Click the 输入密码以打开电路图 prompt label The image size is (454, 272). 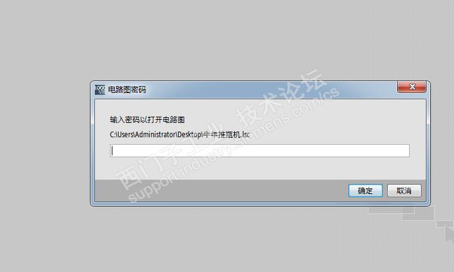(x=147, y=120)
